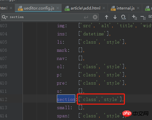Unselect the current occurrence icon

tap(143, 17)
